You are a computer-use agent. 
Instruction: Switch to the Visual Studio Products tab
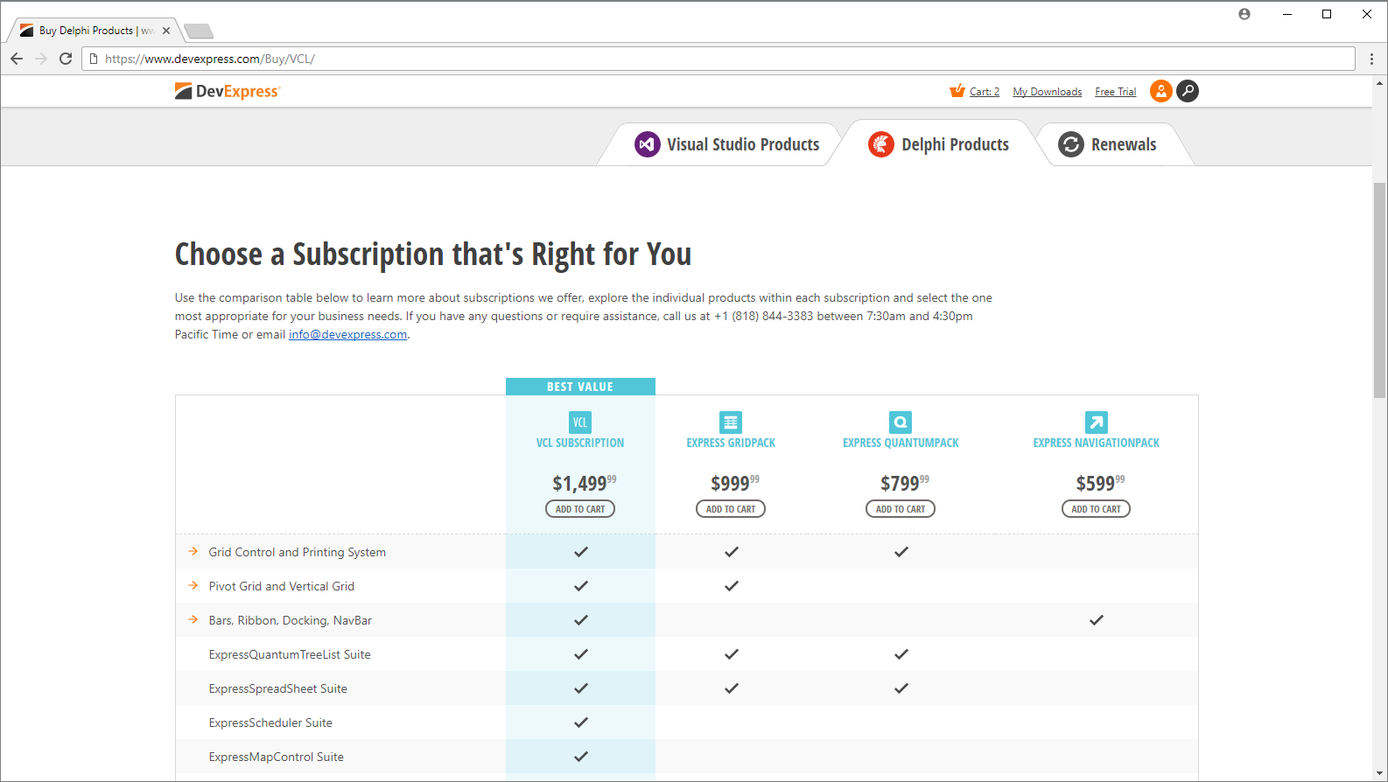(727, 144)
